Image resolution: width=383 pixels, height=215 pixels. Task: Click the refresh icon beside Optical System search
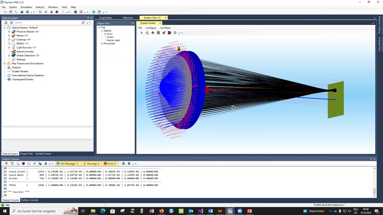click(11, 22)
